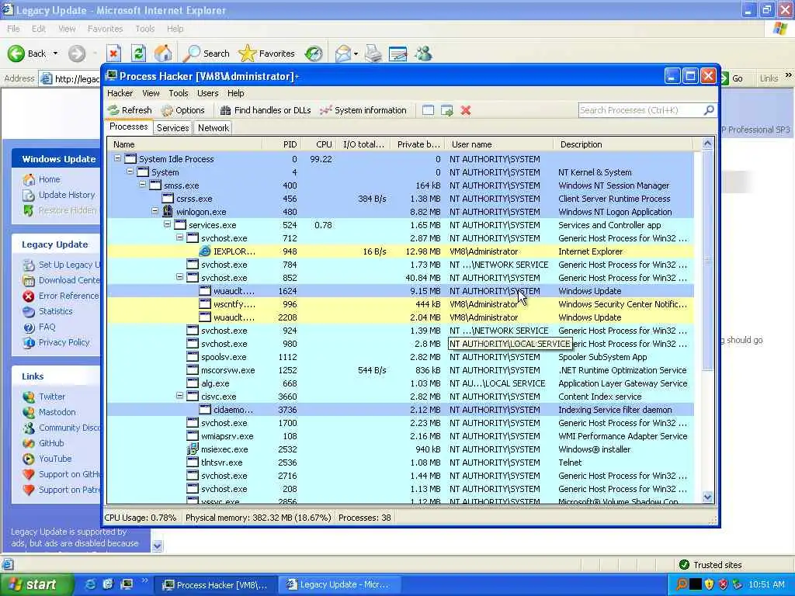Viewport: 795px width, 596px height.
Task: Select the IEXPLORE process icon row
Action: [x=205, y=251]
